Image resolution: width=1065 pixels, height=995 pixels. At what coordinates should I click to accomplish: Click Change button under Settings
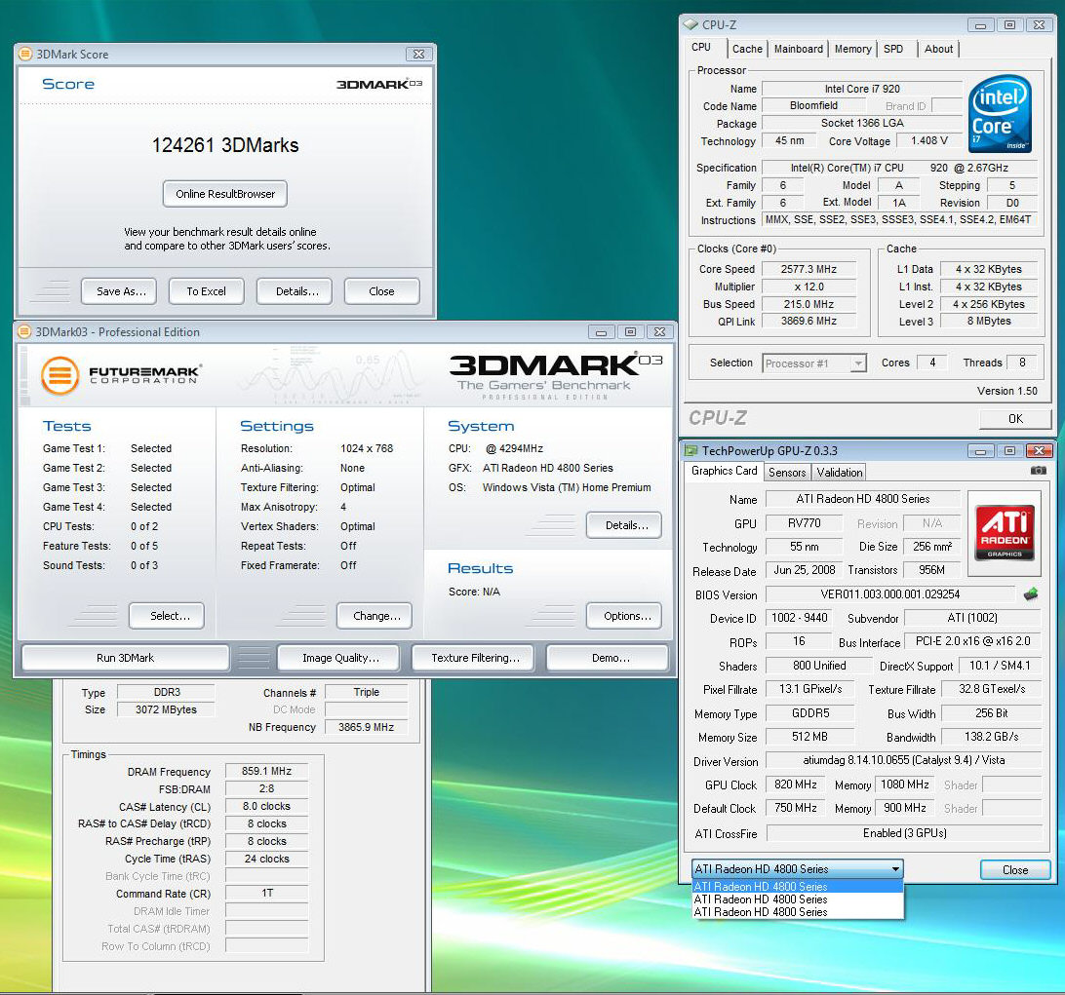[x=375, y=616]
